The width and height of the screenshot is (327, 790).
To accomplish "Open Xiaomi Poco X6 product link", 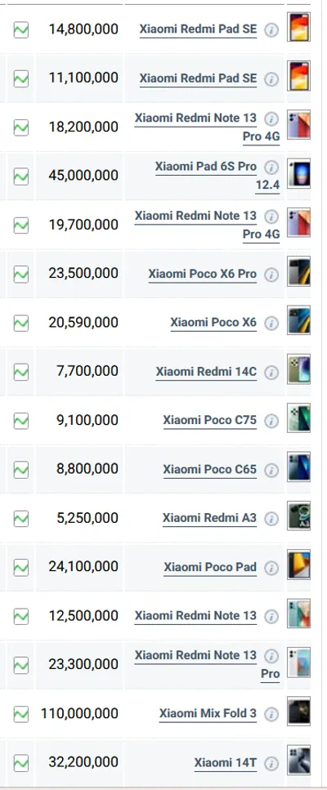I will [x=213, y=323].
